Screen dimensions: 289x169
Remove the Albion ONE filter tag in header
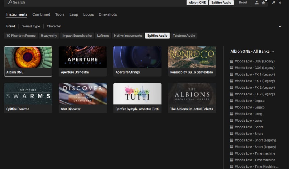coord(197,3)
